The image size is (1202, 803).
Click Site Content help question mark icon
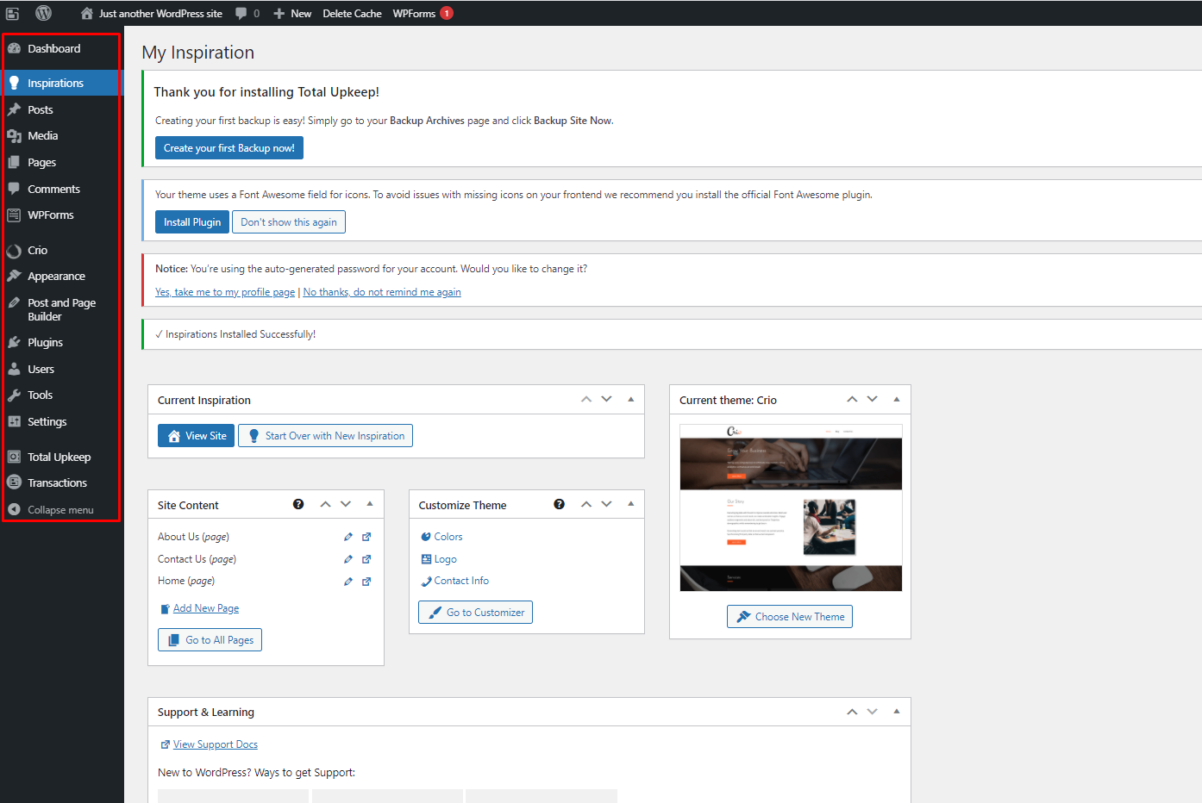(x=298, y=504)
